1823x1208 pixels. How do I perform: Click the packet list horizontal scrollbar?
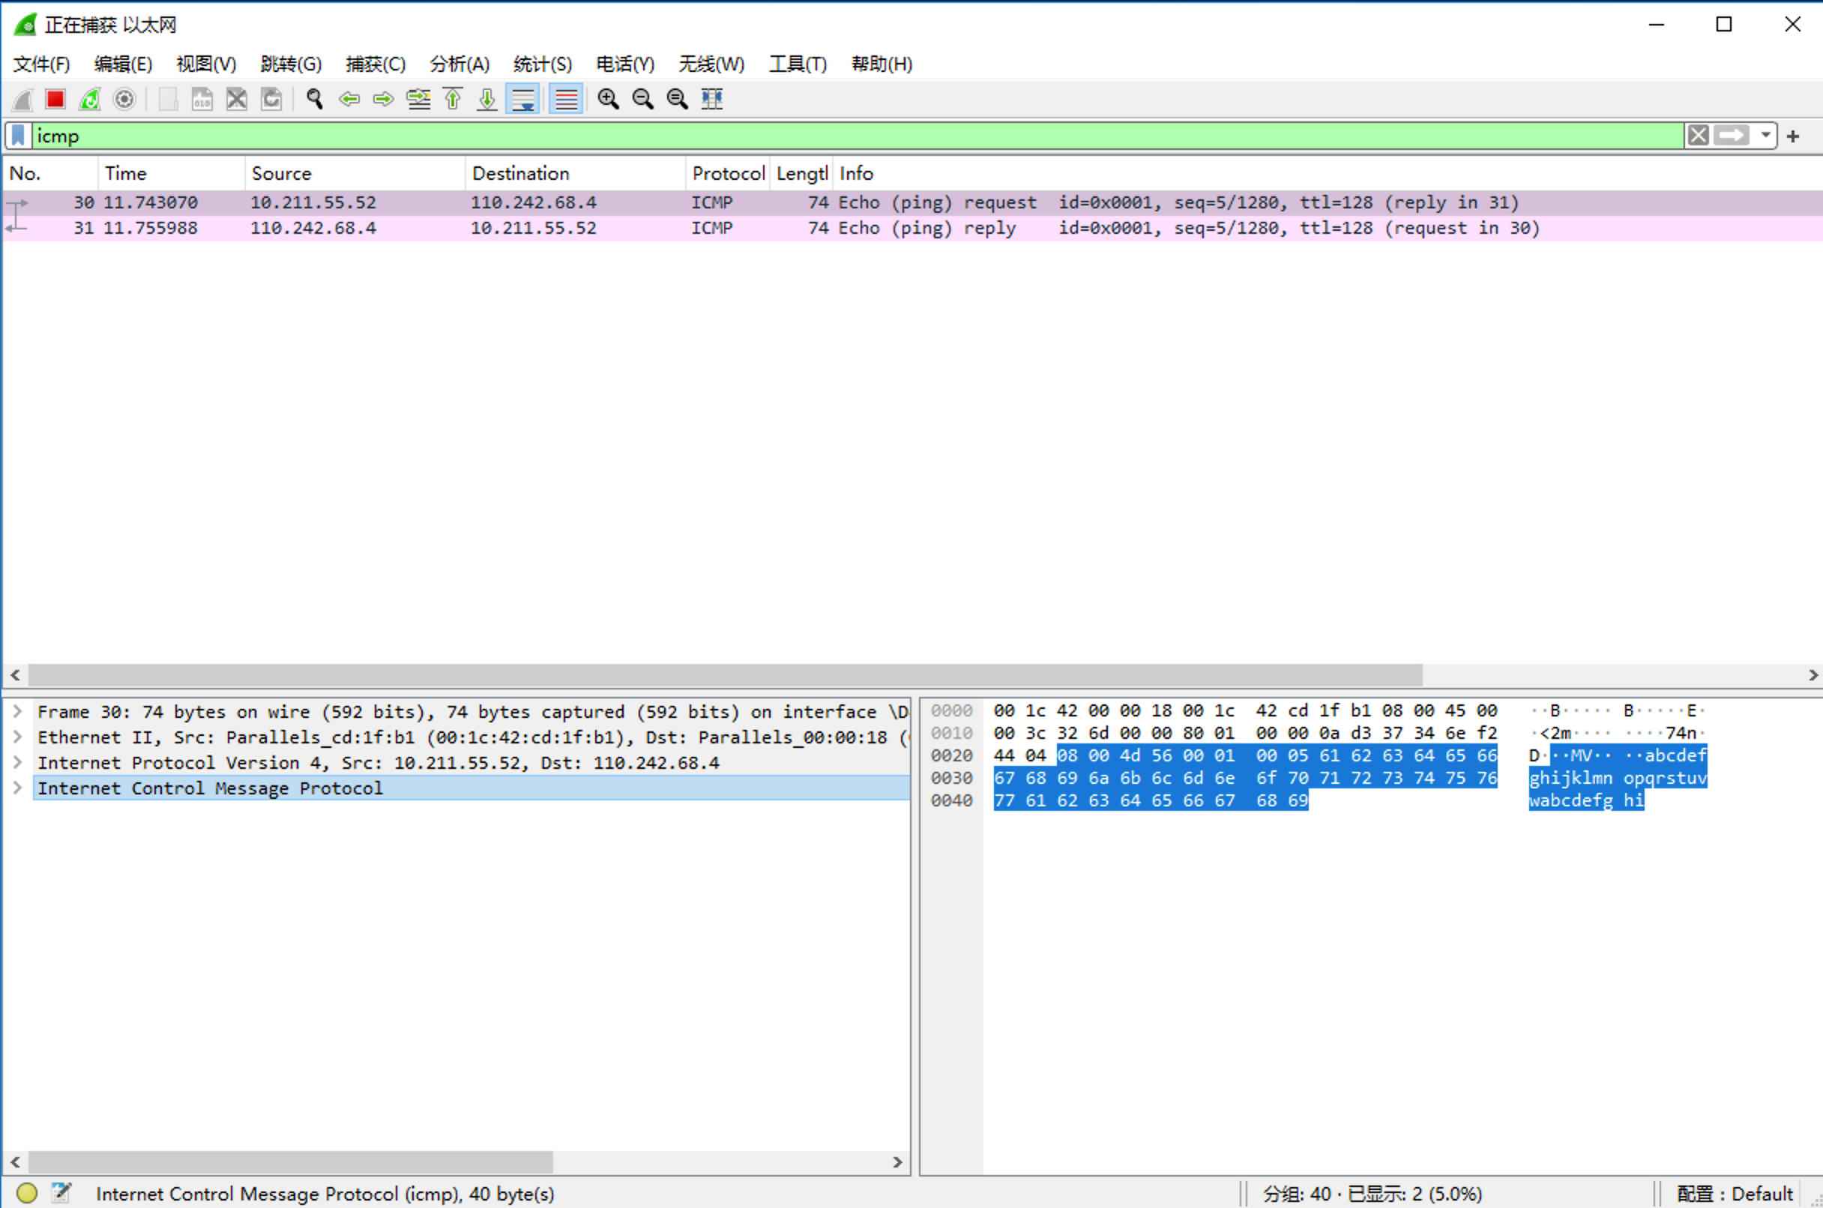724,675
